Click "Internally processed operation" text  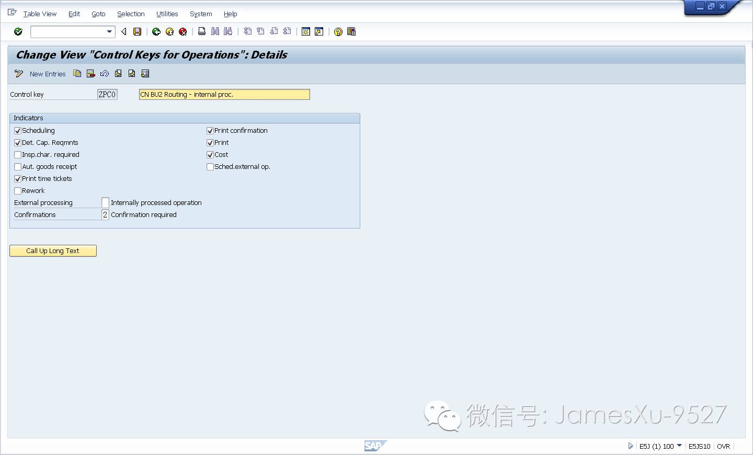[x=156, y=203]
